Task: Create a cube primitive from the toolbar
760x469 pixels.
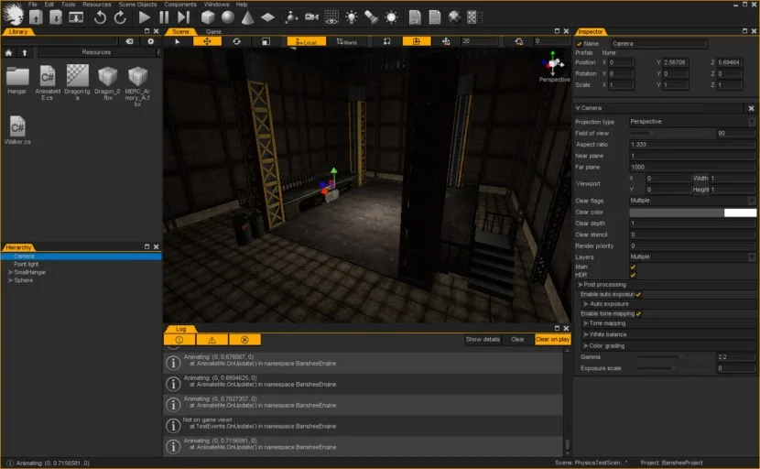Action: [x=207, y=17]
